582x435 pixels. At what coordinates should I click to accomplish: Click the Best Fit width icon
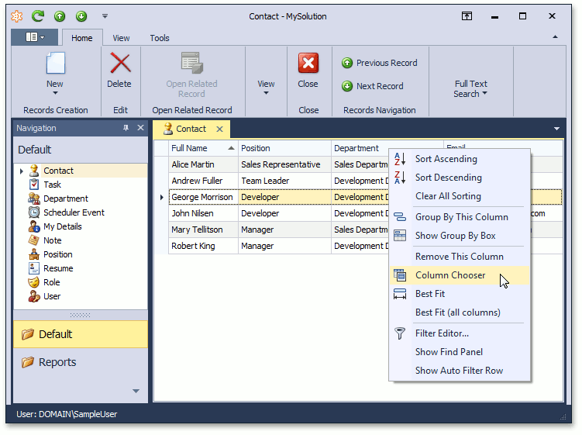pyautogui.click(x=400, y=294)
